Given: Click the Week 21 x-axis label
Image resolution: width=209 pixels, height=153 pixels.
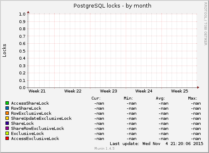Looking at the screenshot, I should pyautogui.click(x=37, y=91).
